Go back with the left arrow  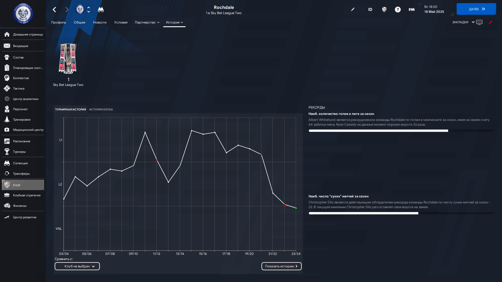pos(54,10)
